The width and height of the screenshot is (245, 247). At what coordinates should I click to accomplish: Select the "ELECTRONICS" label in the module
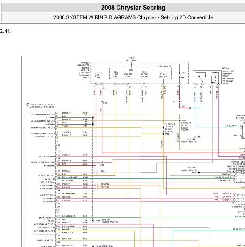(164, 67)
